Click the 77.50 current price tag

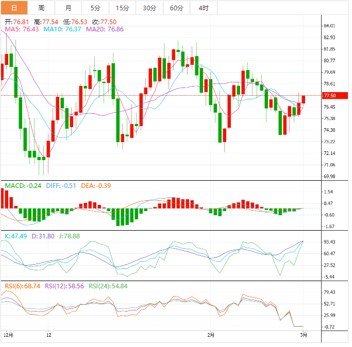[329, 96]
